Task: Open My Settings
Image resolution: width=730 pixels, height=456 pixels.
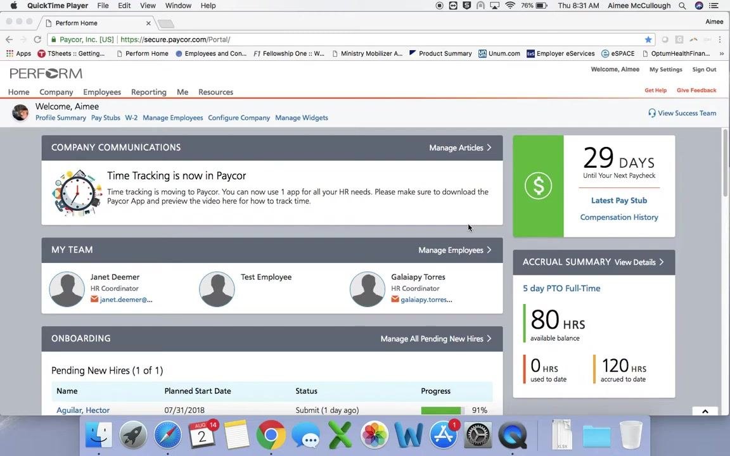Action: pyautogui.click(x=666, y=69)
